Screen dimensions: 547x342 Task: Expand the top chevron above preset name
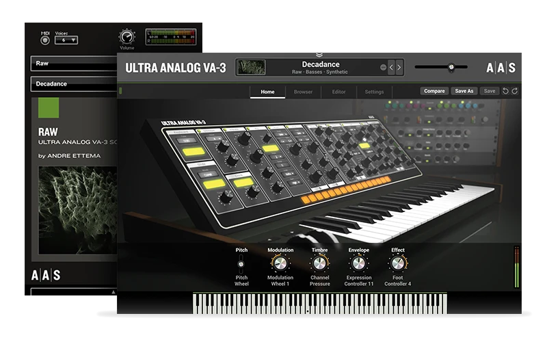pyautogui.click(x=319, y=55)
